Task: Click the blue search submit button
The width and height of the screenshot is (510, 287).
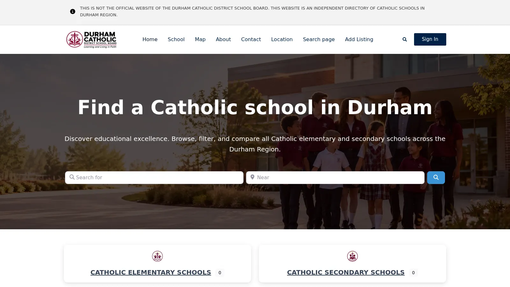Action: tap(436, 178)
